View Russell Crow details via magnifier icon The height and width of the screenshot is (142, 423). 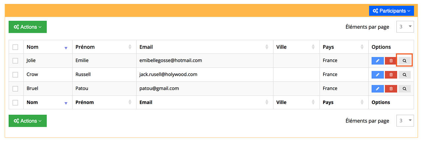[x=404, y=75]
